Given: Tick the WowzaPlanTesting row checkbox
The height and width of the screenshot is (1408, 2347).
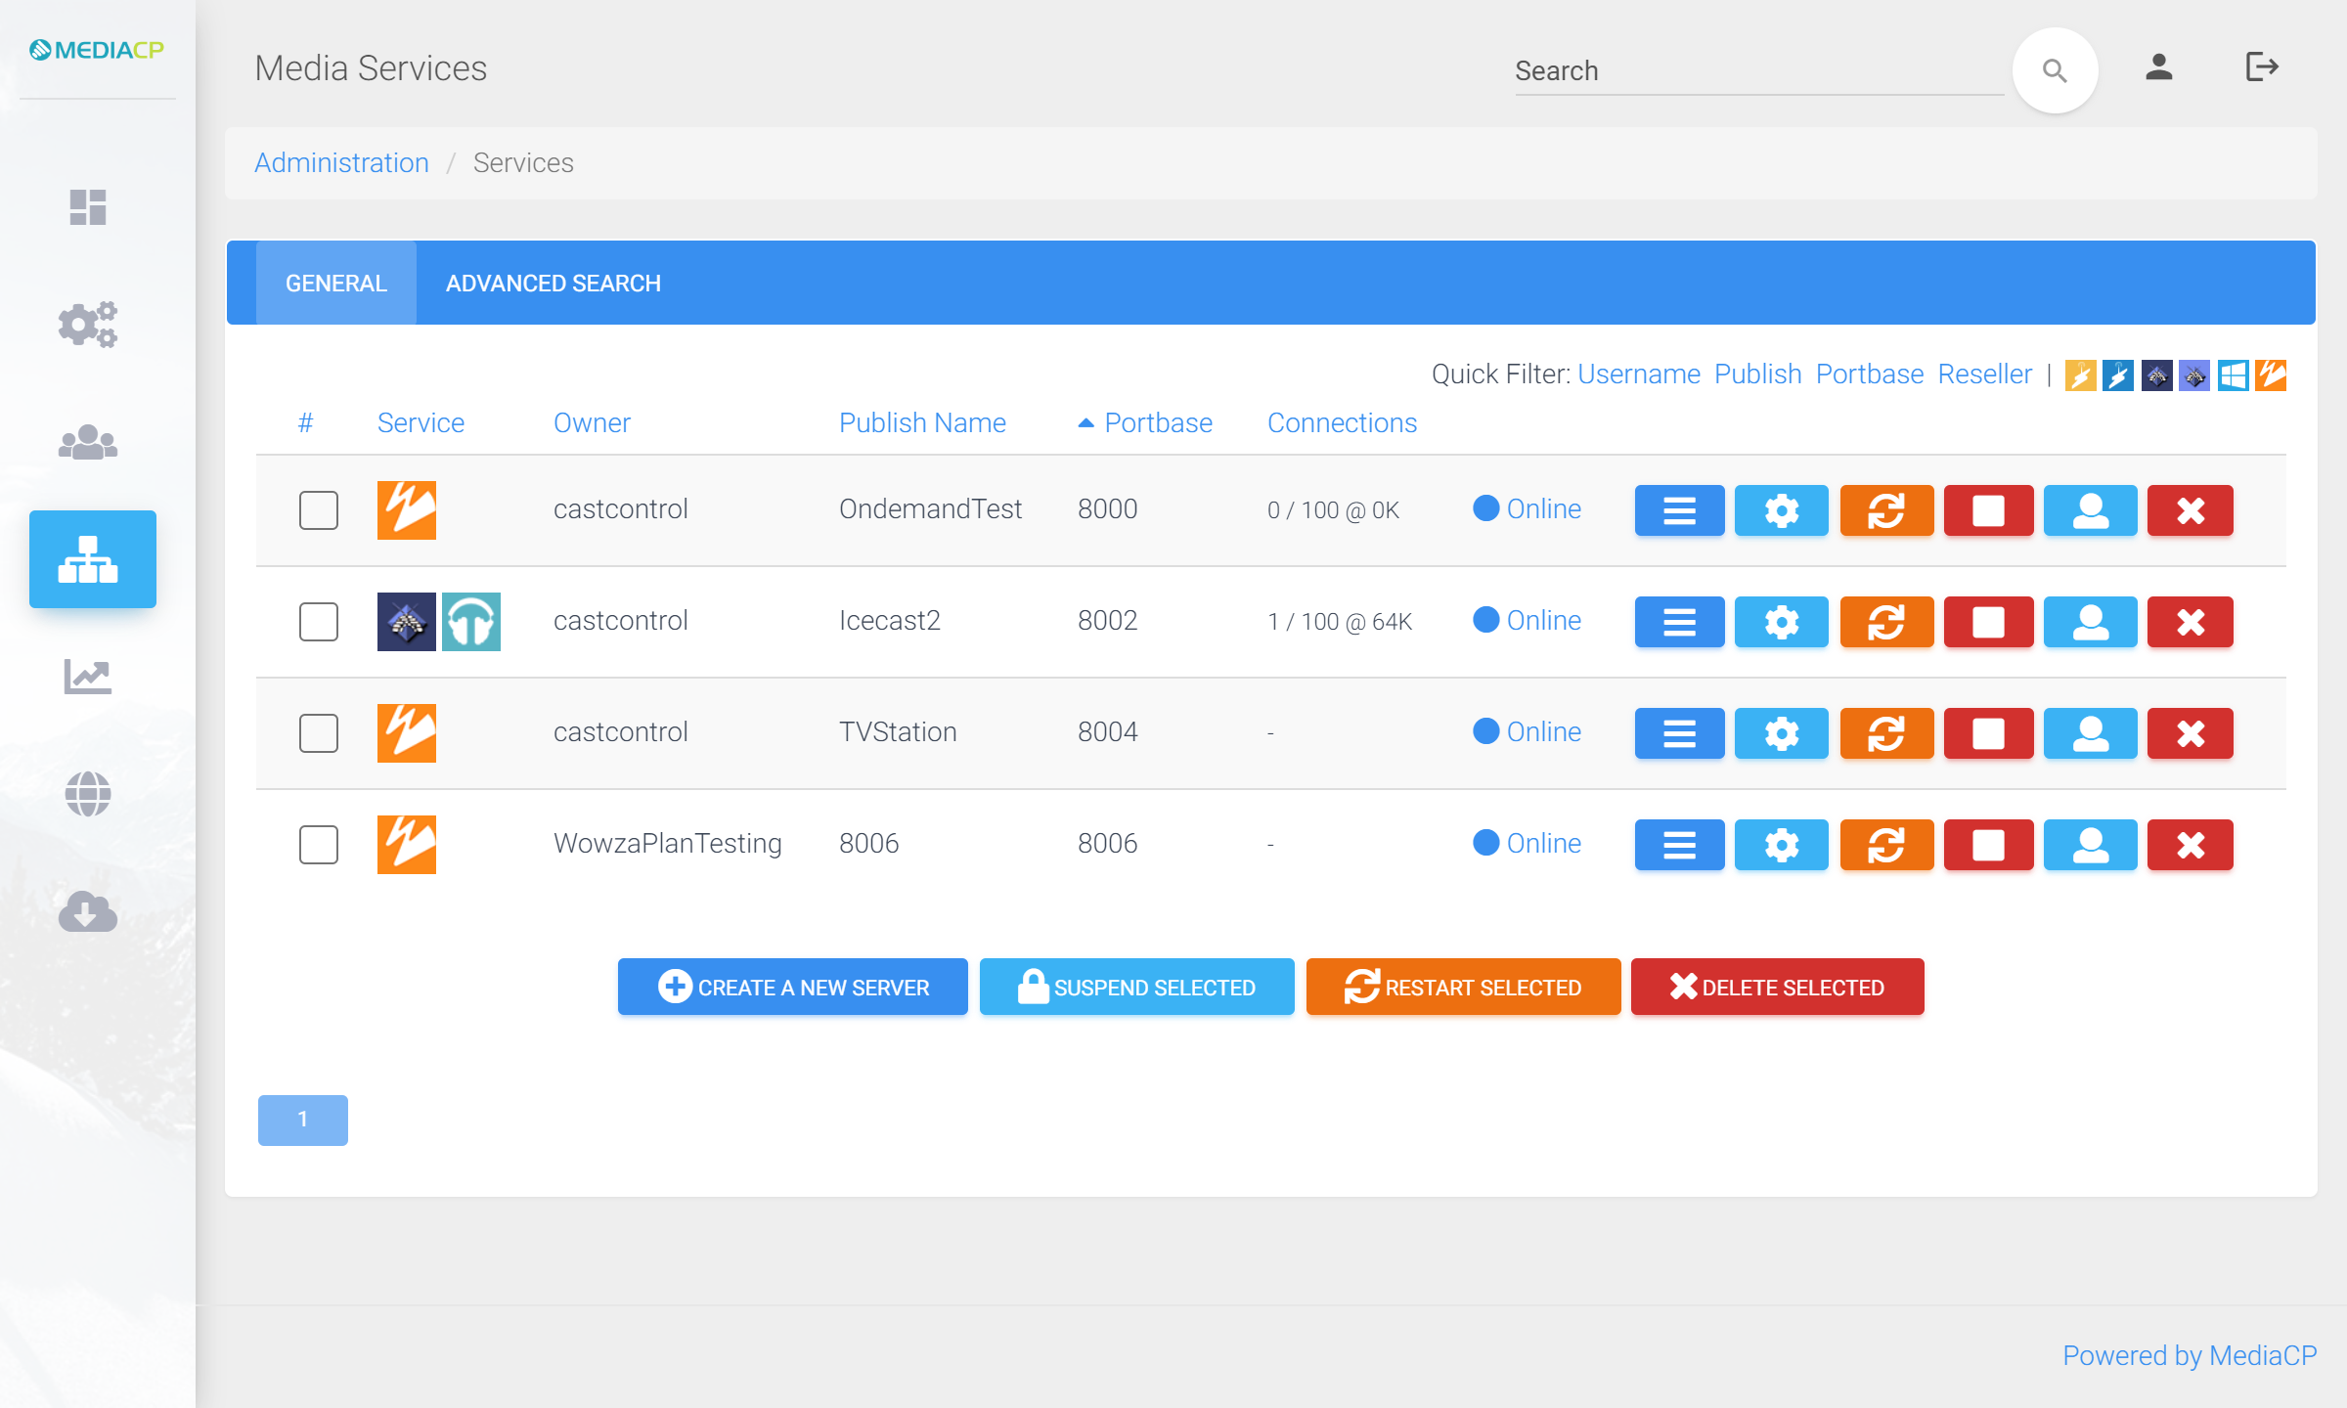Looking at the screenshot, I should pos(319,845).
